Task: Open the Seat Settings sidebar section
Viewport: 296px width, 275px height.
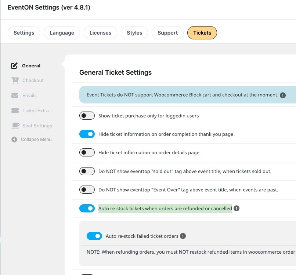Action: pos(37,126)
